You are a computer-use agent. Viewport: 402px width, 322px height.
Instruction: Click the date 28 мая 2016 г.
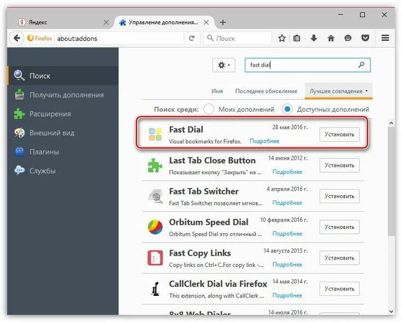289,127
